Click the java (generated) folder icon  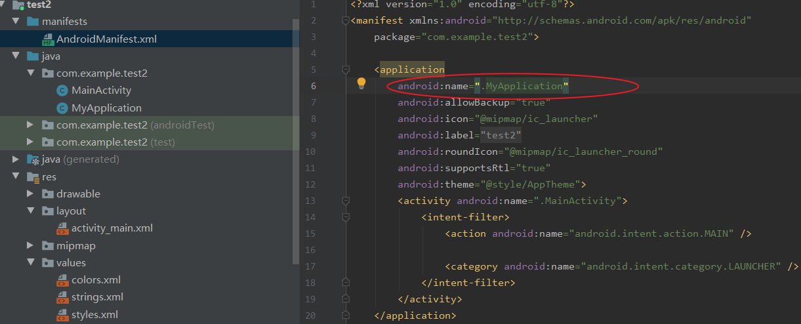click(33, 159)
